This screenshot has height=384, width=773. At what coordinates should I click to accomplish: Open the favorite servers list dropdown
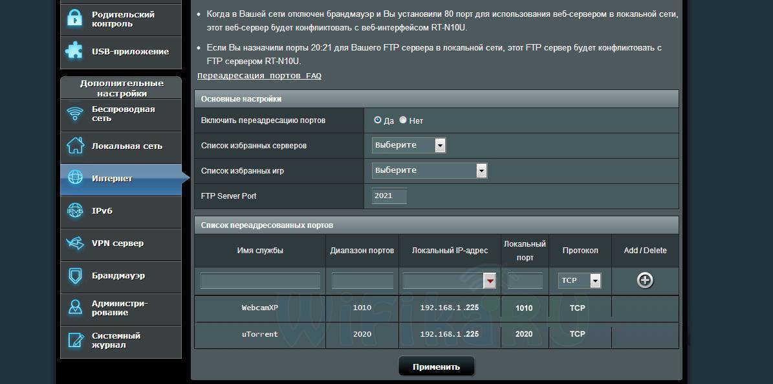409,145
